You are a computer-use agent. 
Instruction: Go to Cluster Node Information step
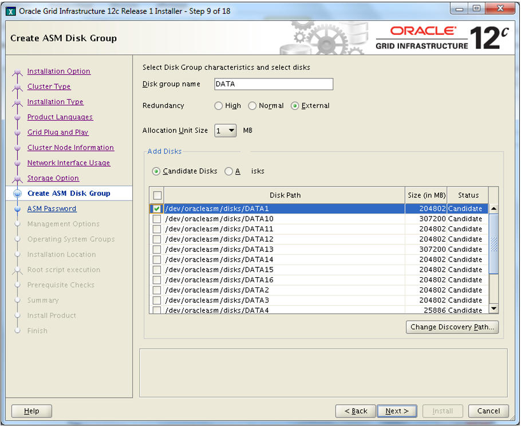pos(70,148)
